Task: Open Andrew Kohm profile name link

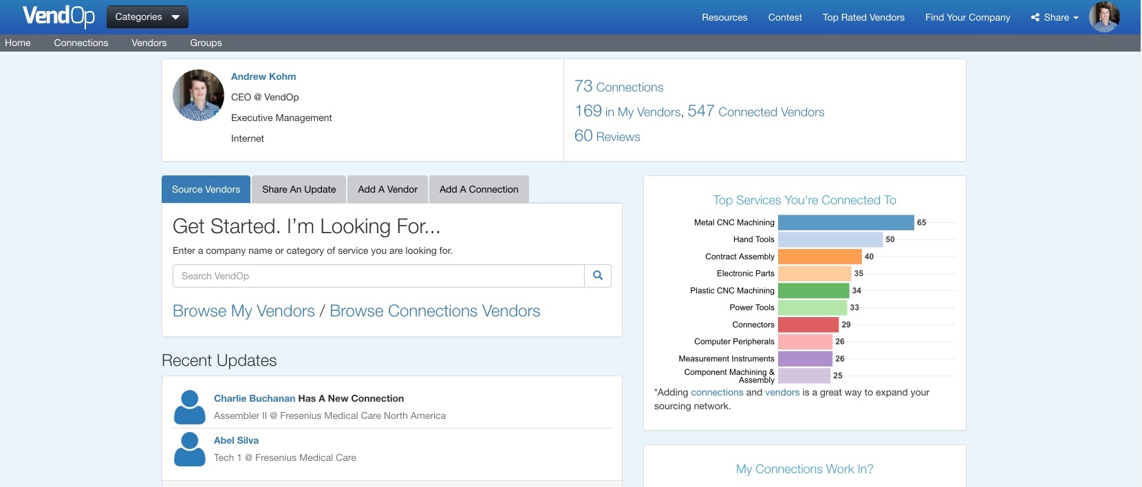Action: point(263,76)
